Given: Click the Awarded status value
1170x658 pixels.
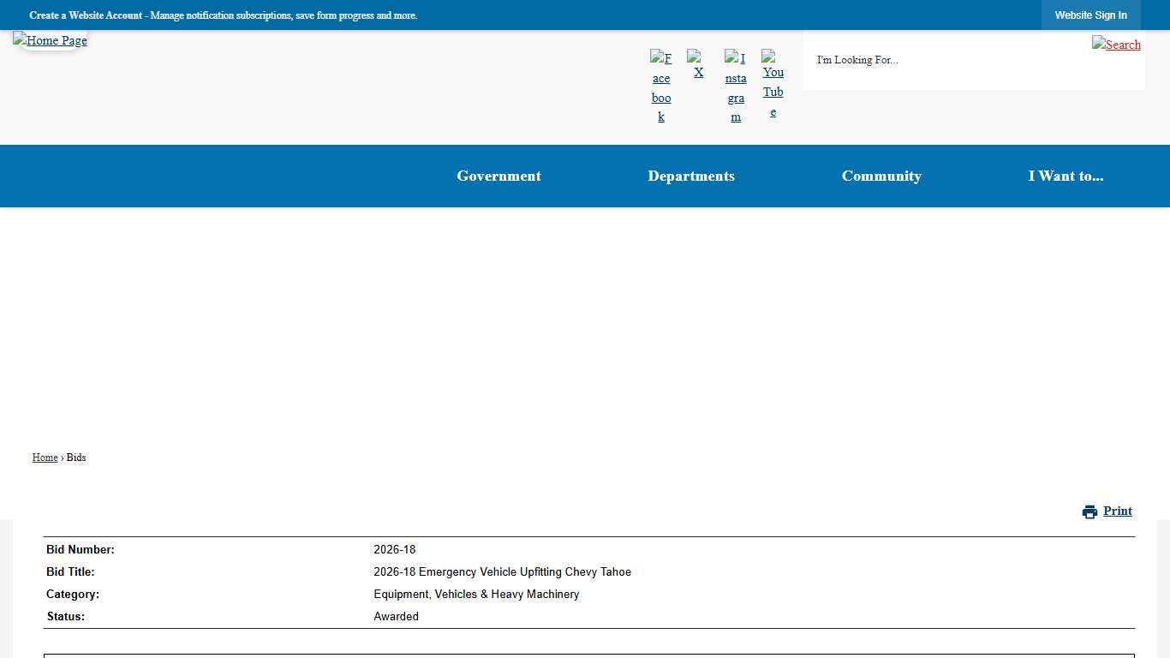Looking at the screenshot, I should click(x=396, y=617).
